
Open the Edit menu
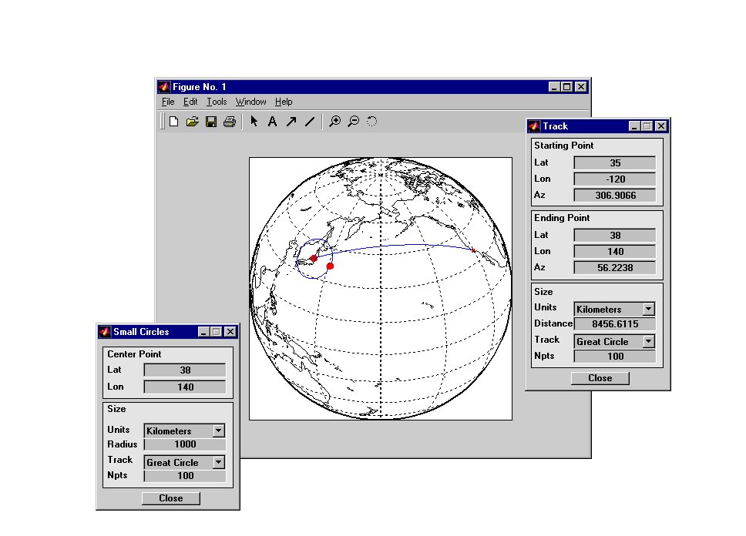(x=190, y=102)
